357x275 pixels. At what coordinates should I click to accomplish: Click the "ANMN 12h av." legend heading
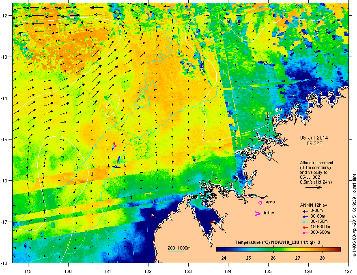pyautogui.click(x=314, y=205)
